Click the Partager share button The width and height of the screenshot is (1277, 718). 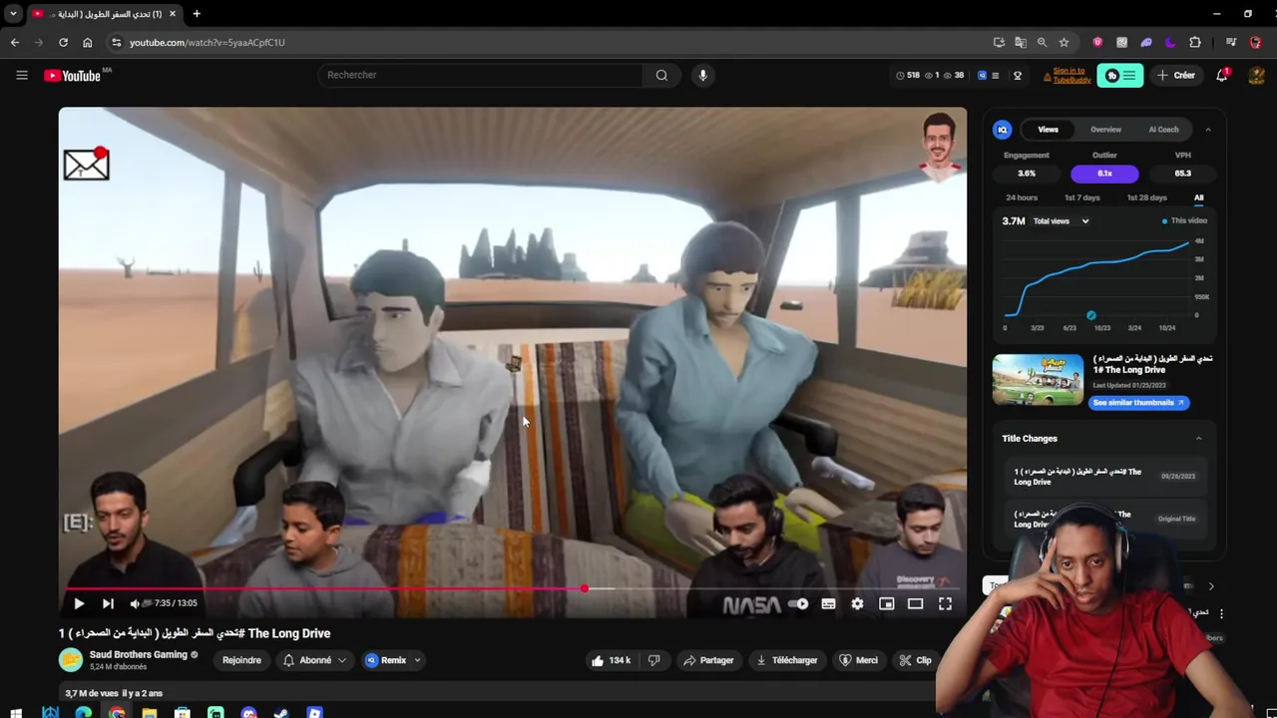(708, 660)
